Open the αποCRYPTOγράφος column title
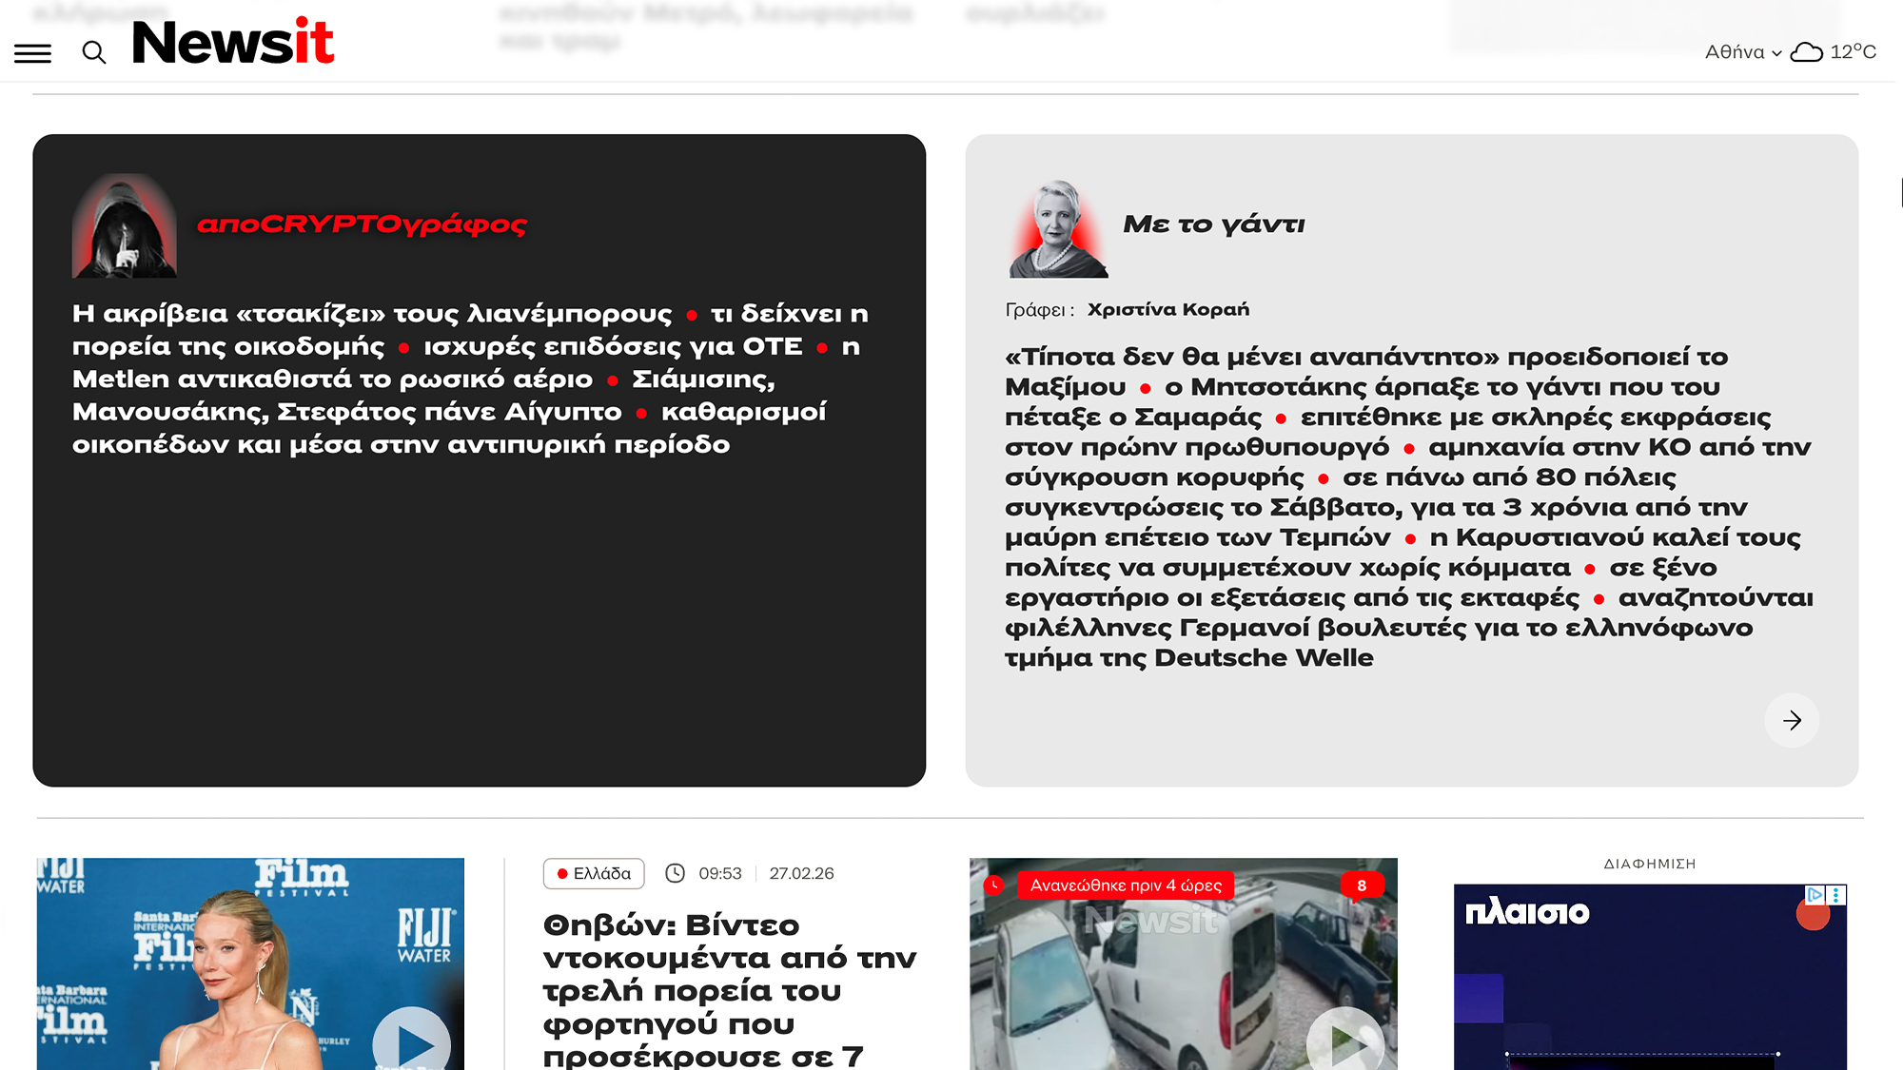Image resolution: width=1903 pixels, height=1070 pixels. pyautogui.click(x=362, y=224)
